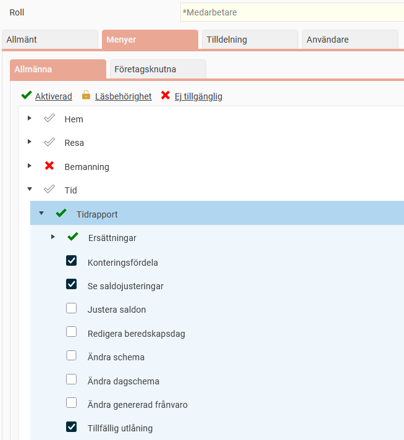This screenshot has width=404, height=440.
Task: Click the green checkmark icon beside Tidrapport
Action: coord(61,213)
